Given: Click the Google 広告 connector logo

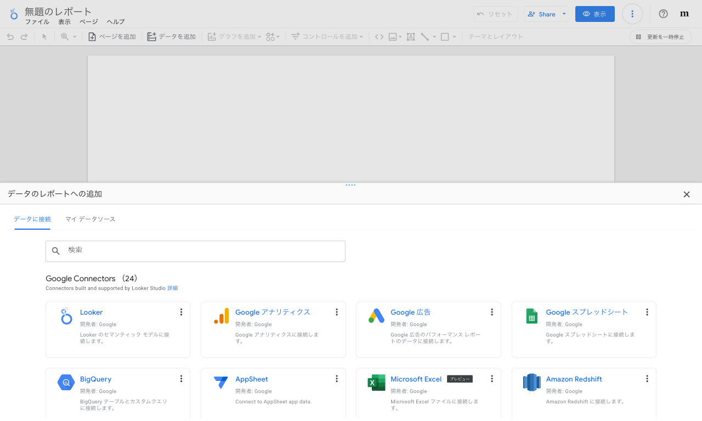Looking at the screenshot, I should tap(377, 316).
